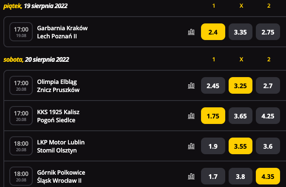This screenshot has width=286, height=187.
Task: Open statistics icon for Olimpia Elbląg match
Action: coord(191,85)
